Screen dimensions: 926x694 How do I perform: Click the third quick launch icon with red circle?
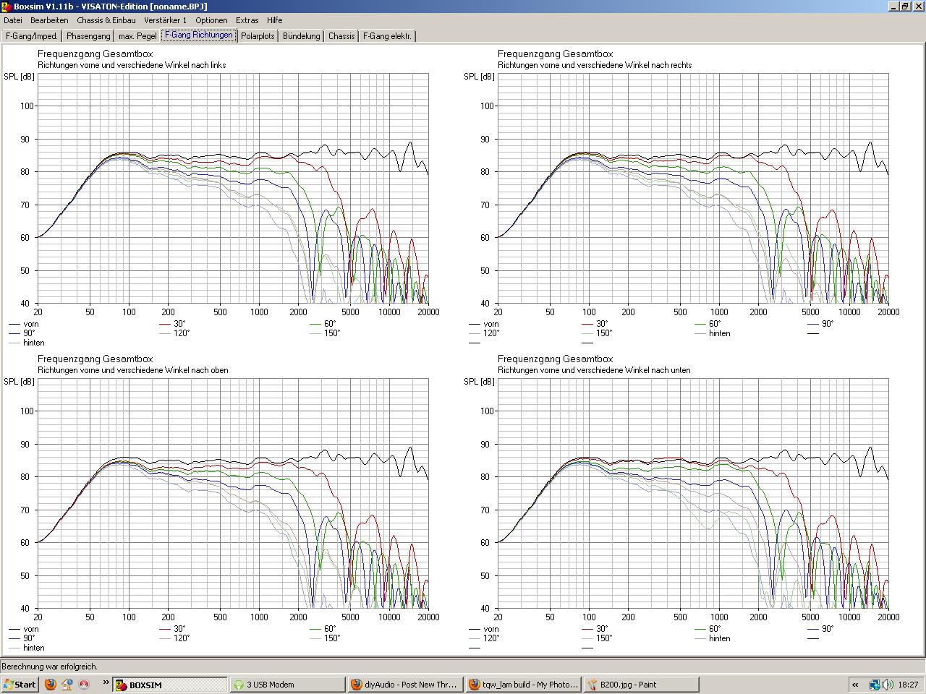[84, 684]
